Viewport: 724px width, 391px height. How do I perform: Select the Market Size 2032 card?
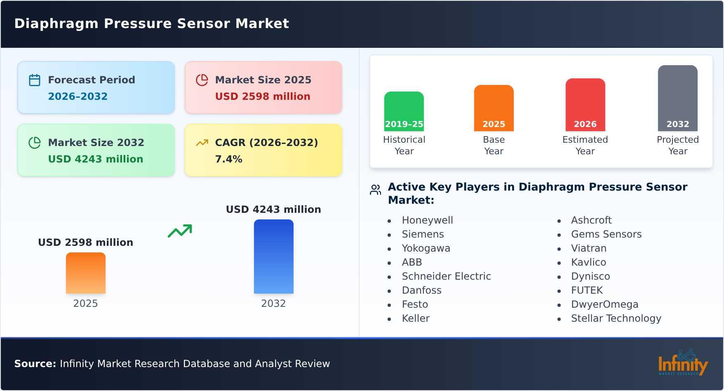[x=96, y=150]
